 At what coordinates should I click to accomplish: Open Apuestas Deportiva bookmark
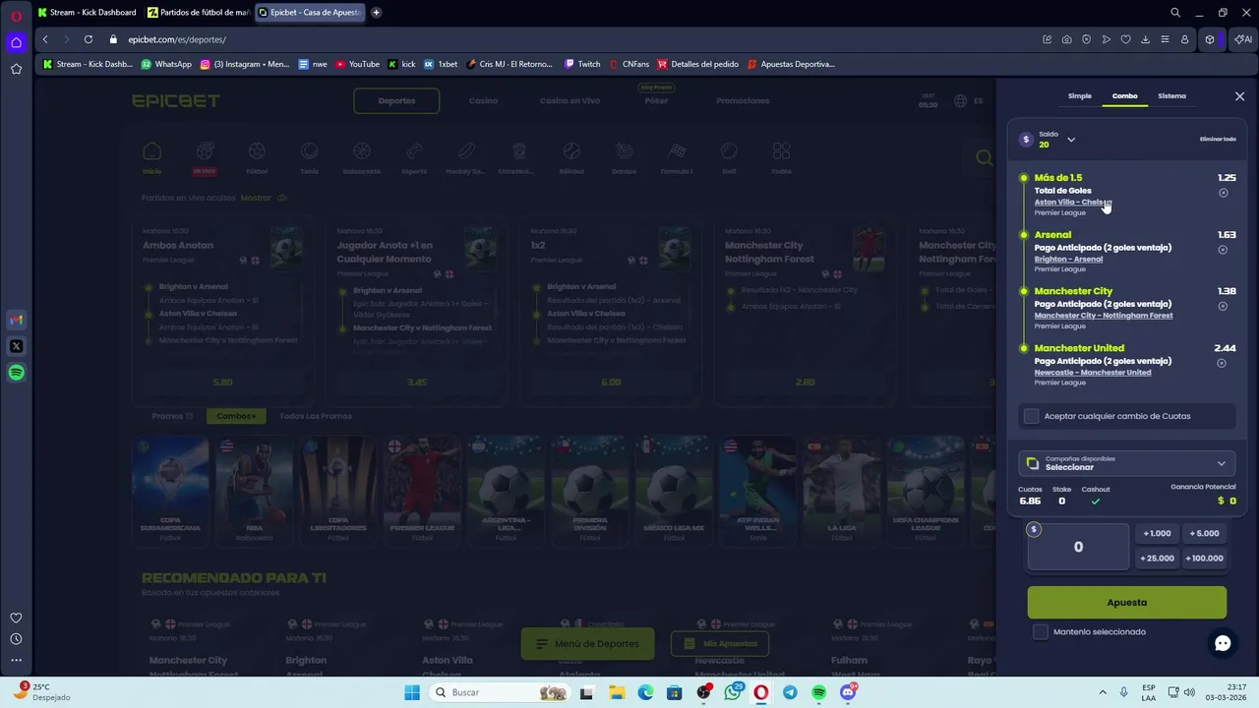click(791, 64)
